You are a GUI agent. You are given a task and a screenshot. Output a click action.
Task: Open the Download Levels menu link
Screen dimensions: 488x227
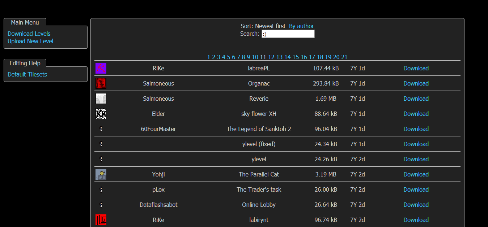click(x=29, y=34)
